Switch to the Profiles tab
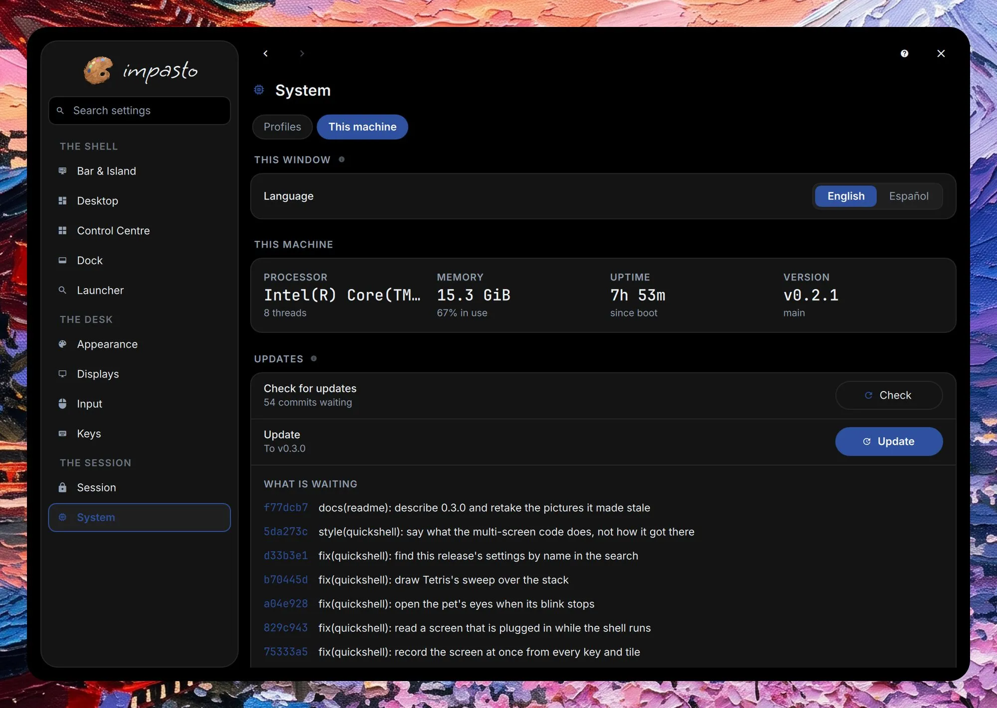This screenshot has height=708, width=997. tap(282, 127)
